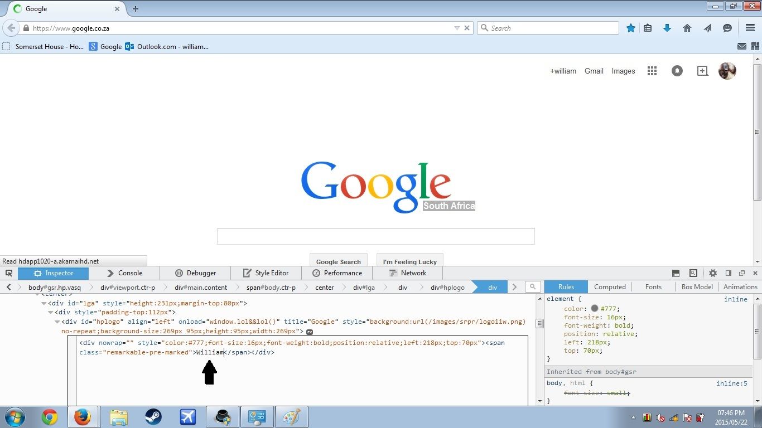This screenshot has height=428, width=762.
Task: Select the body#gsr.hp.vasq breadcrumb
Action: 55,288
